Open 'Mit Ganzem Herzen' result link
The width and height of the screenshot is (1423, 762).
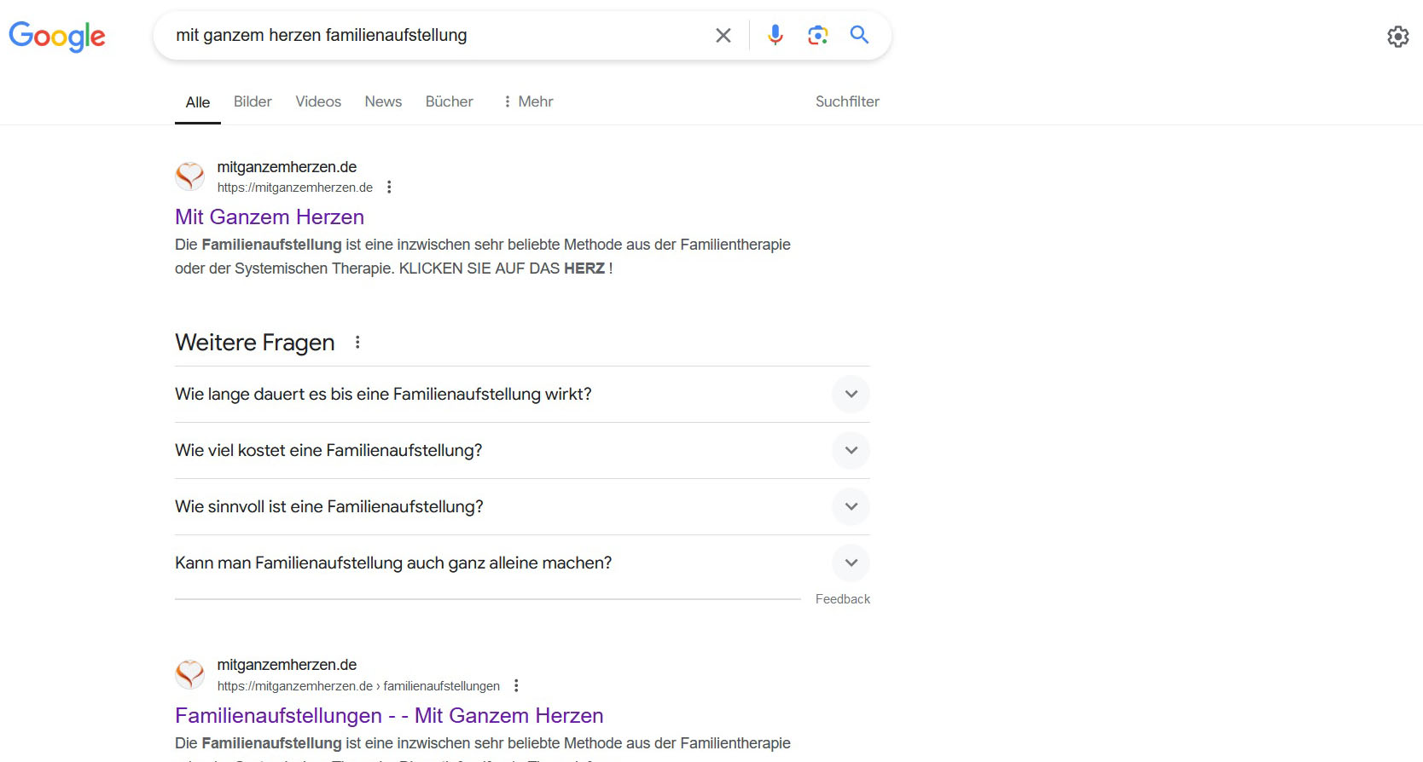pyautogui.click(x=270, y=217)
